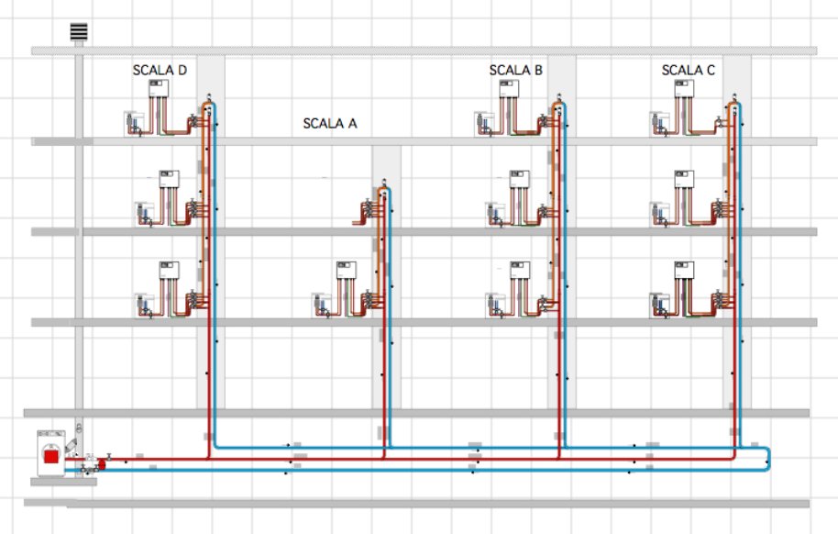
Task: Click the SCALA D label
Action: click(160, 70)
